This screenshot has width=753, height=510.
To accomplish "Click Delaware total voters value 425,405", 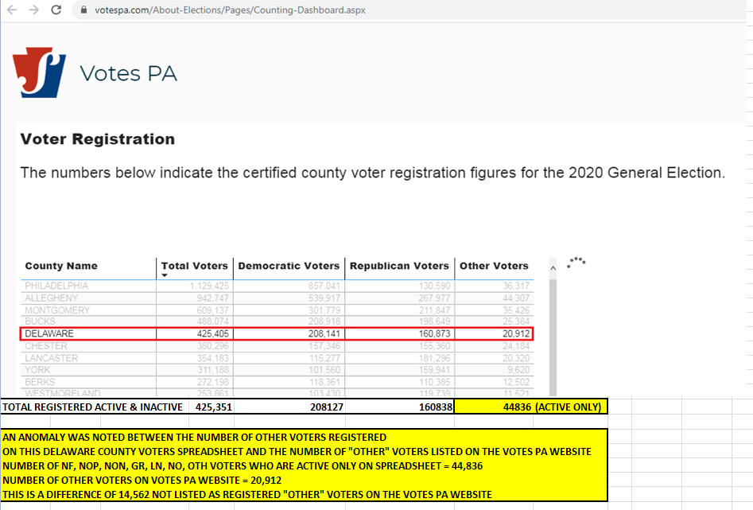I will 213,333.
